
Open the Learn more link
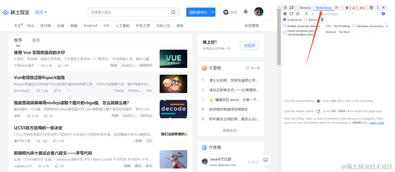click(376, 123)
